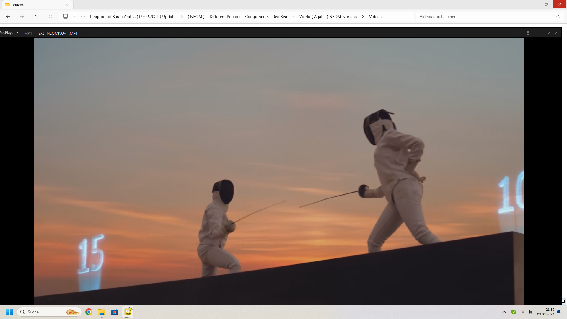Add a new Explorer tab

tap(80, 5)
